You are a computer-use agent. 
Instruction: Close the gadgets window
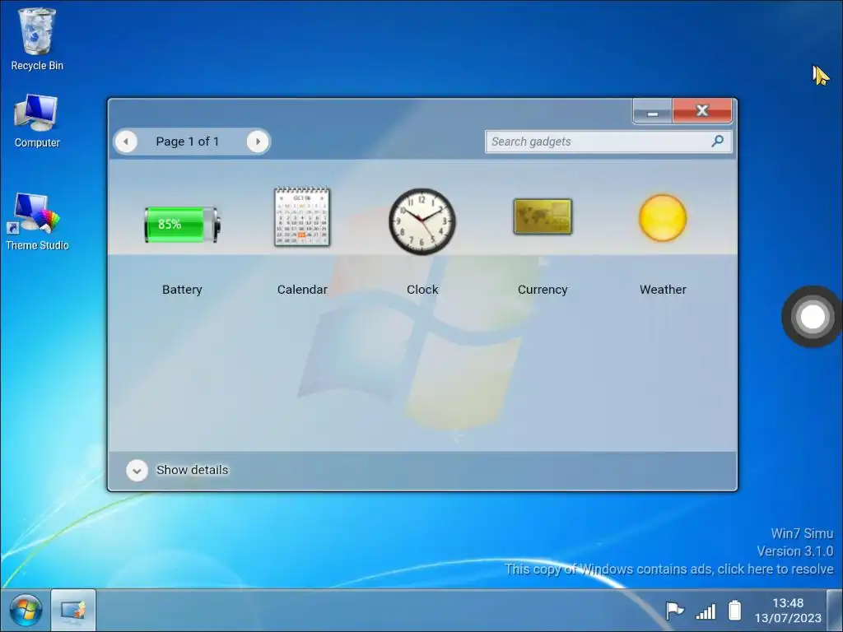click(701, 111)
